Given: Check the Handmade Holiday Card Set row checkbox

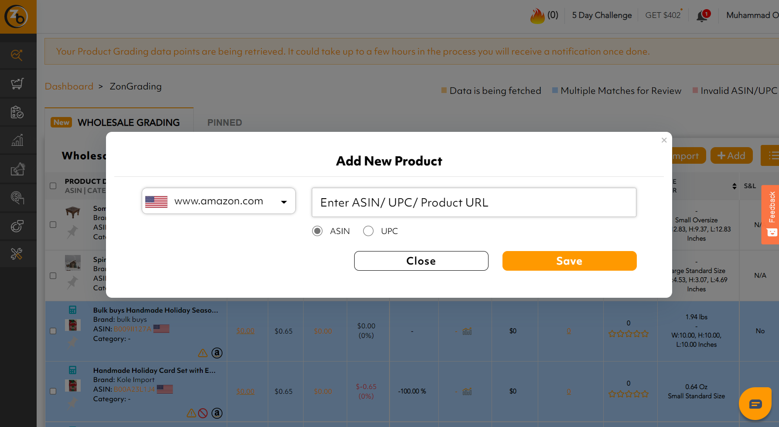Looking at the screenshot, I should pyautogui.click(x=53, y=391).
